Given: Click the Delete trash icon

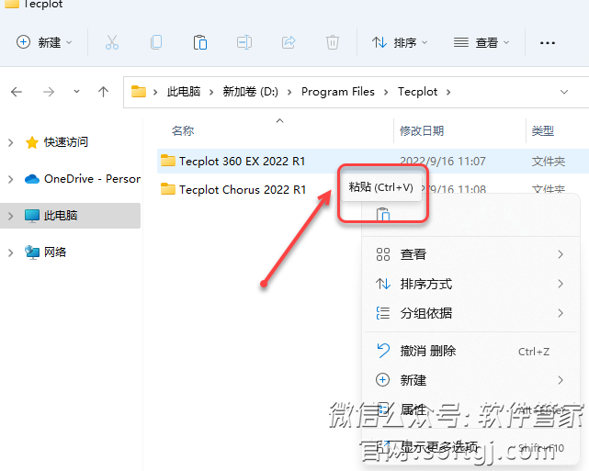Looking at the screenshot, I should pyautogui.click(x=333, y=42).
